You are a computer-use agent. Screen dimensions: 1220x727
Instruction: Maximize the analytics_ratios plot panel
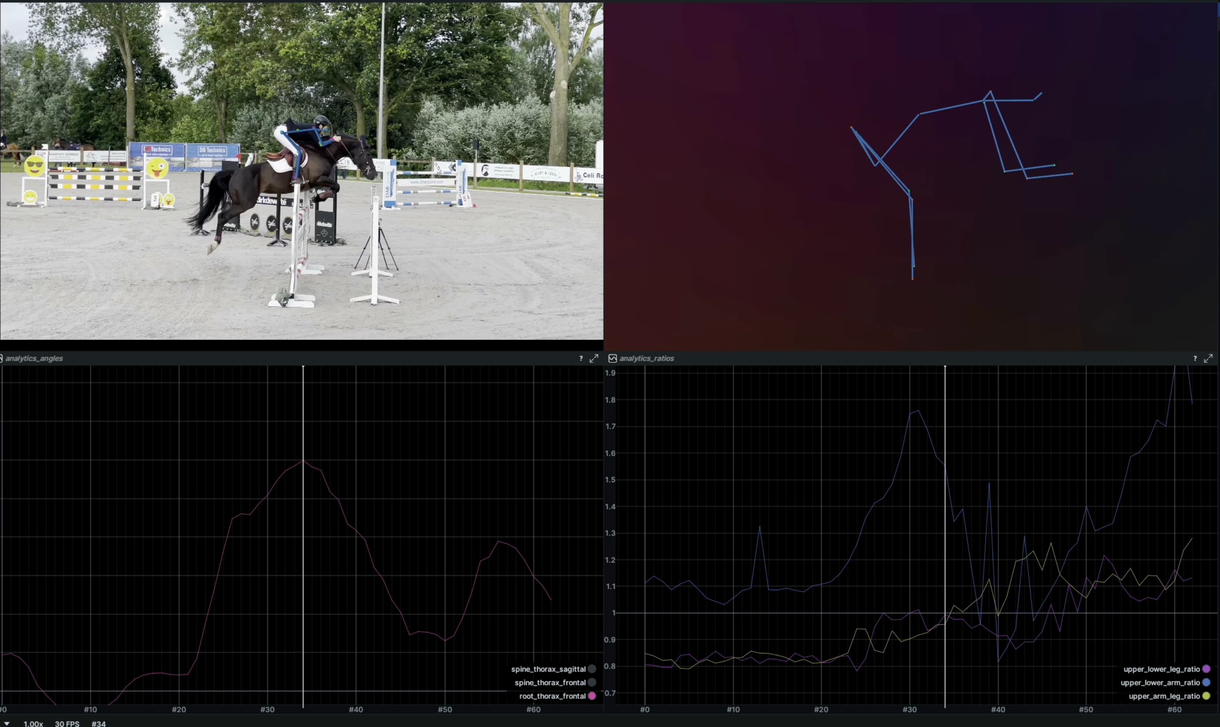pos(1208,358)
